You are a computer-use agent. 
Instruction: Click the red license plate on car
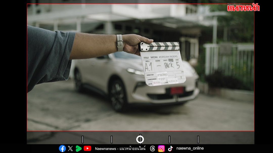pyautogui.click(x=177, y=90)
